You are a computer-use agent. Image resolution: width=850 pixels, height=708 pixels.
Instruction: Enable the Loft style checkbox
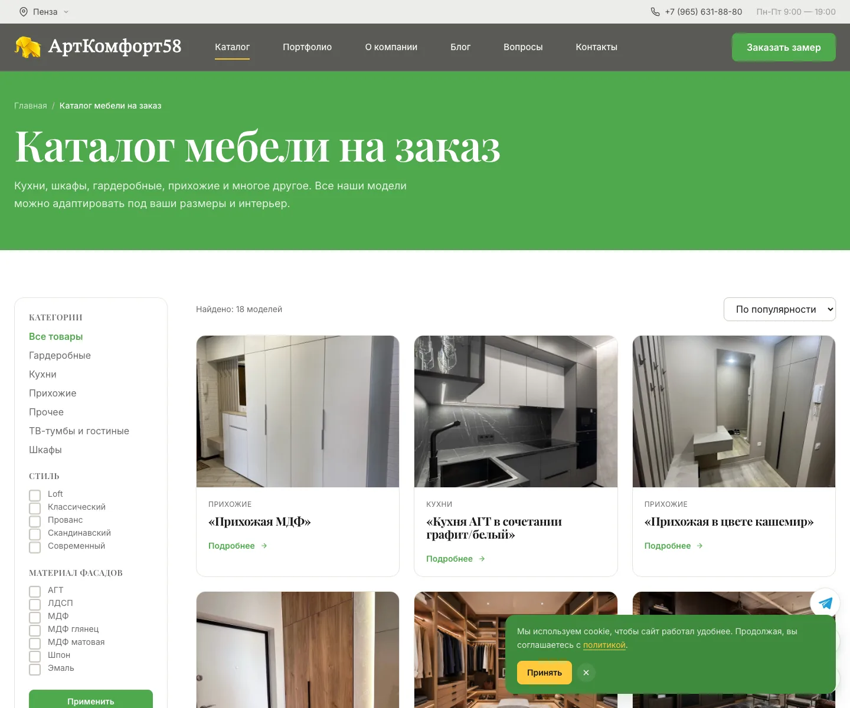(35, 495)
